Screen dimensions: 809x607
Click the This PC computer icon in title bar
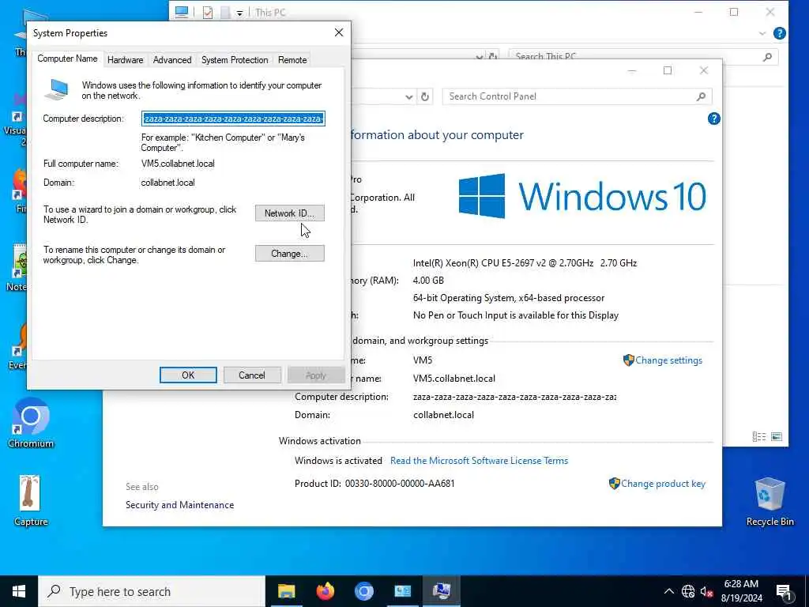(x=182, y=13)
